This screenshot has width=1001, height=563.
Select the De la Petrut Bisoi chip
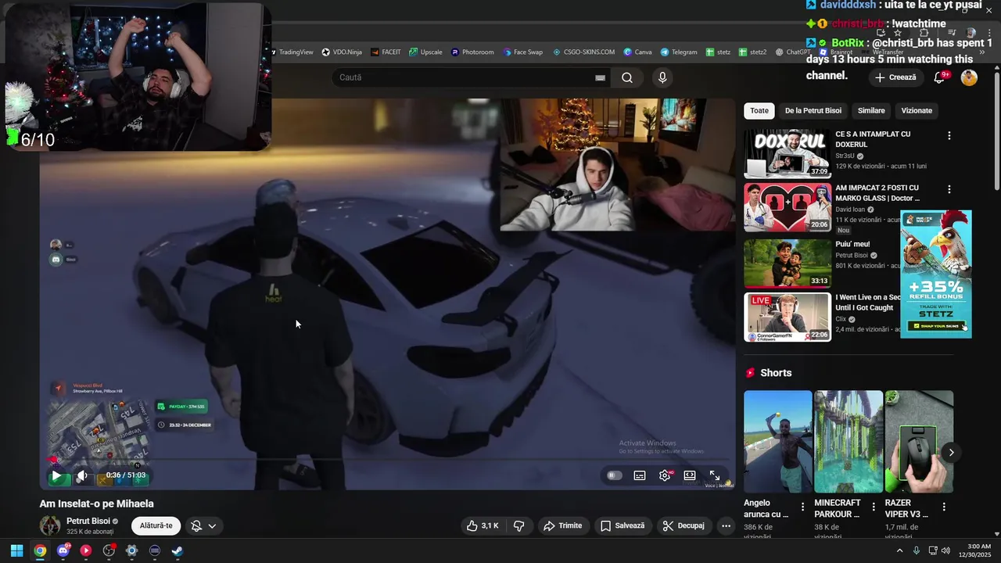coord(813,110)
